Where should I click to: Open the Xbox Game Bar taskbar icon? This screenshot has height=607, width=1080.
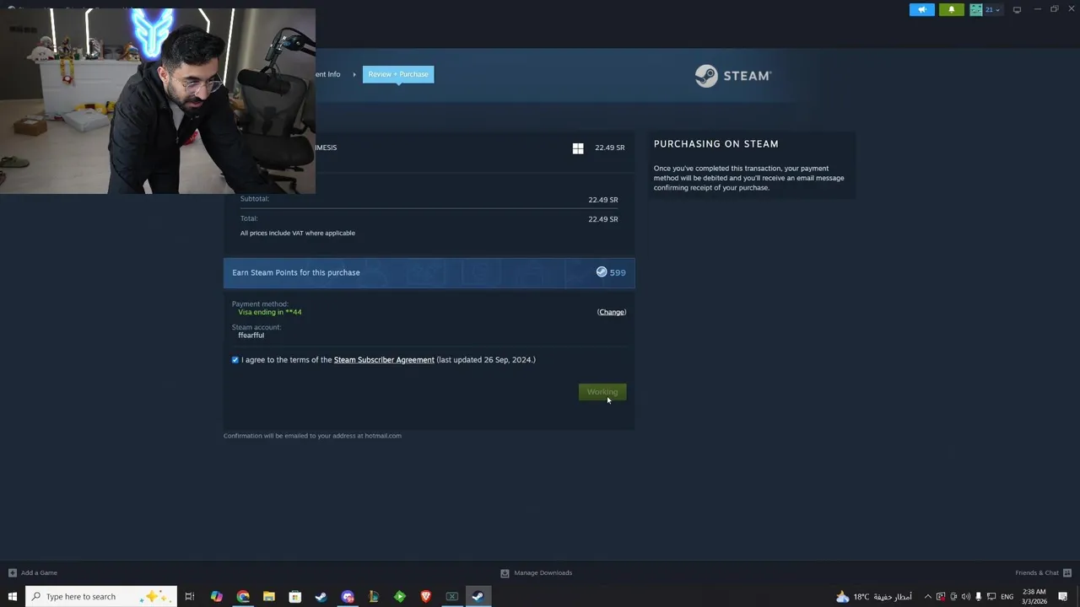pyautogui.click(x=452, y=597)
